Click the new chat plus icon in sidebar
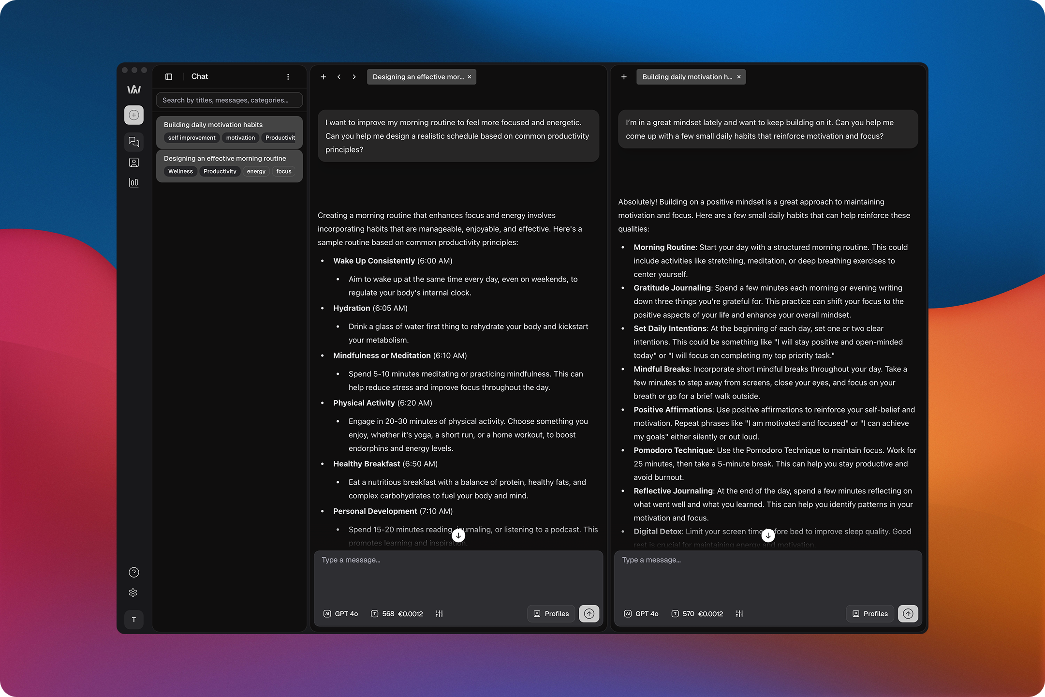Image resolution: width=1045 pixels, height=697 pixels. [134, 115]
